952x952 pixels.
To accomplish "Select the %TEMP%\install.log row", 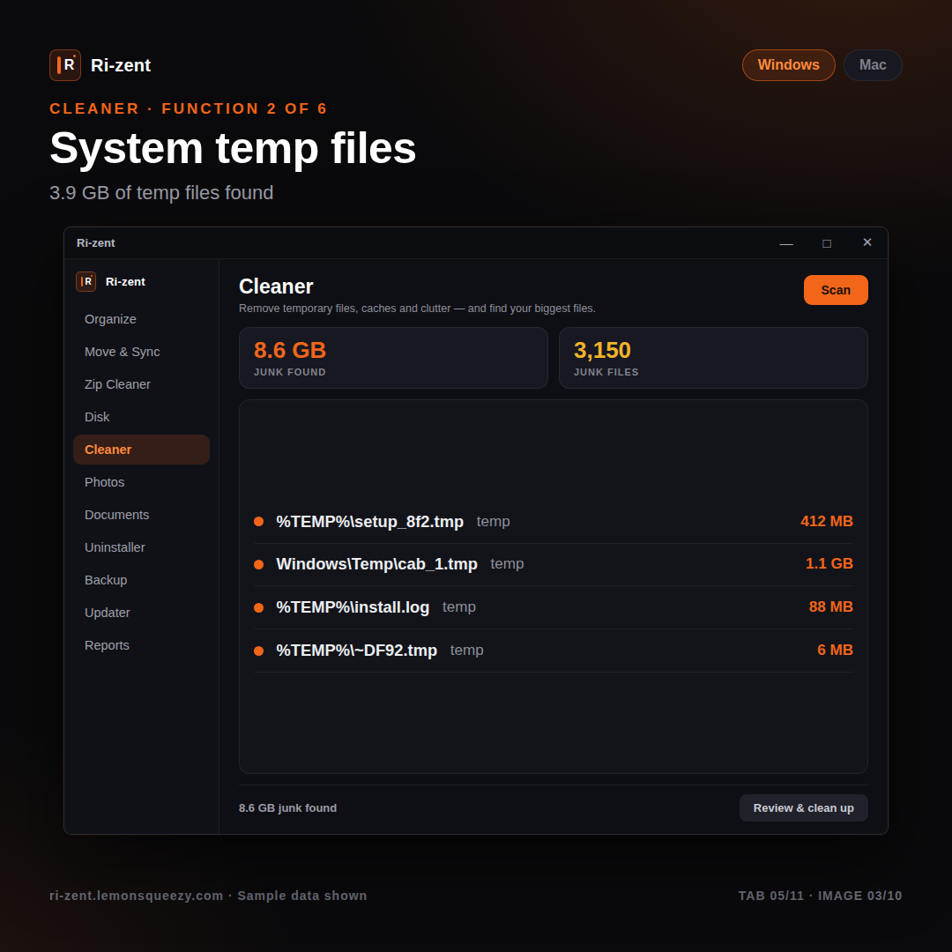I will pos(553,607).
